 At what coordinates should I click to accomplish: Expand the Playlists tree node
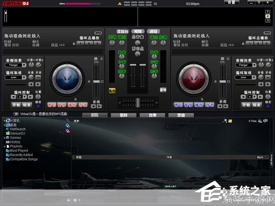pyautogui.click(x=5, y=146)
